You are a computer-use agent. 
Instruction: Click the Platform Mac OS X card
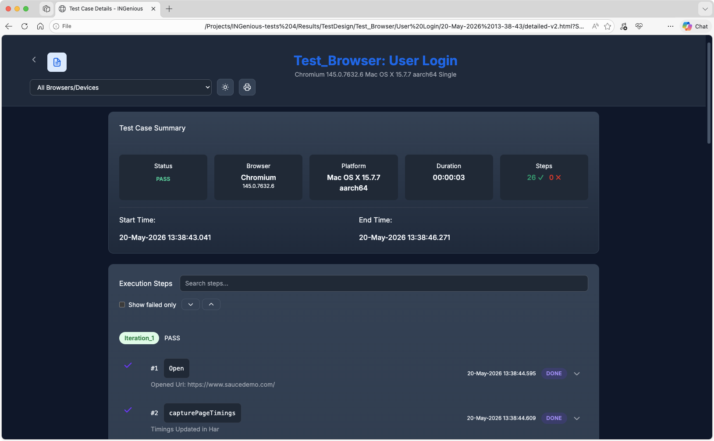click(354, 177)
